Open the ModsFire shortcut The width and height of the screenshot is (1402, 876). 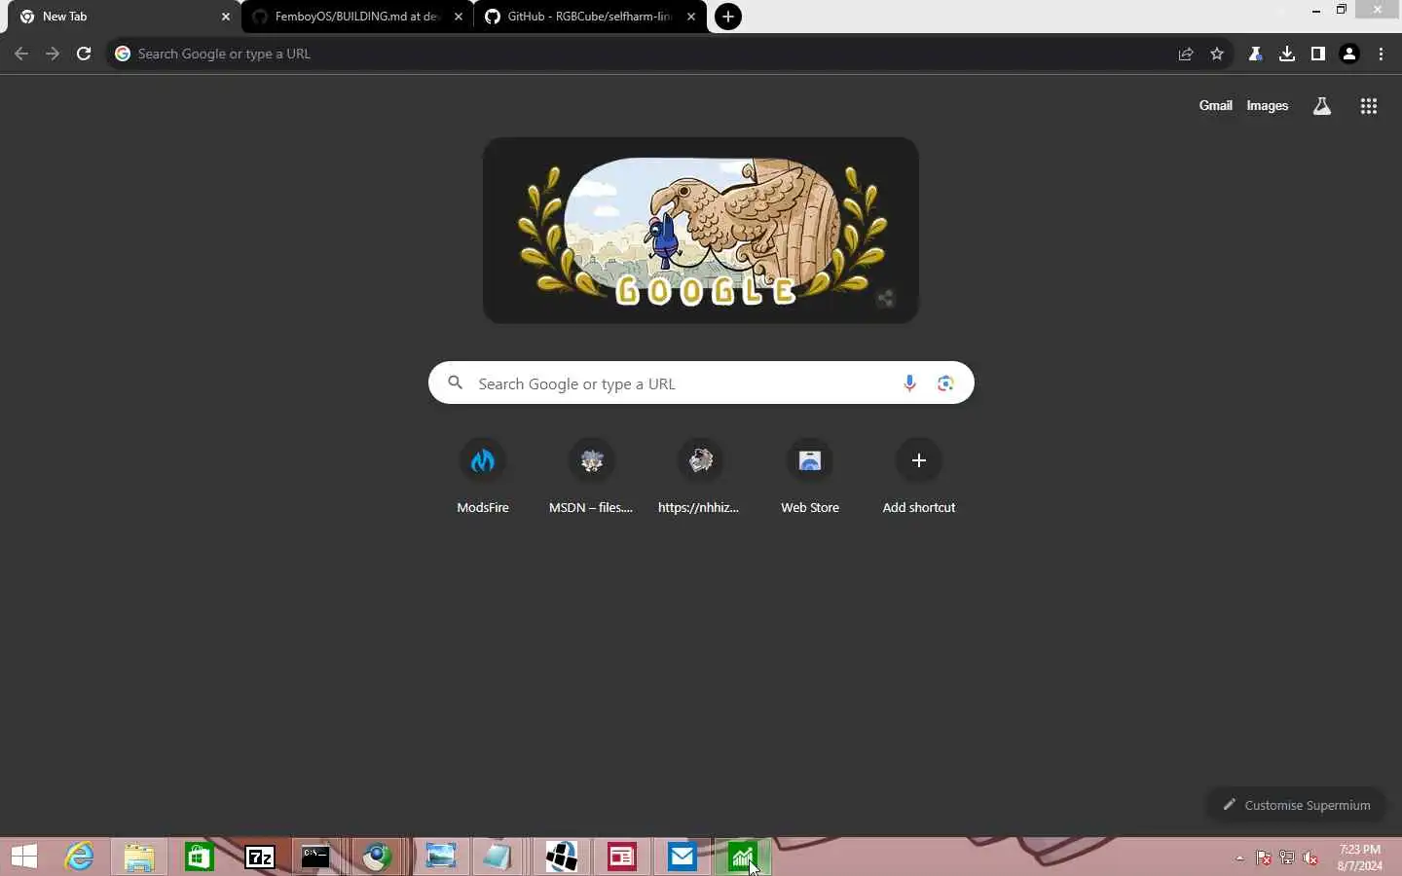pos(483,477)
